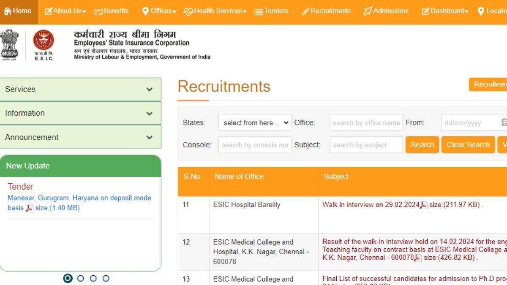Open the Health Services dropdown menu
Viewport: 507px width, 285px height.
[215, 11]
